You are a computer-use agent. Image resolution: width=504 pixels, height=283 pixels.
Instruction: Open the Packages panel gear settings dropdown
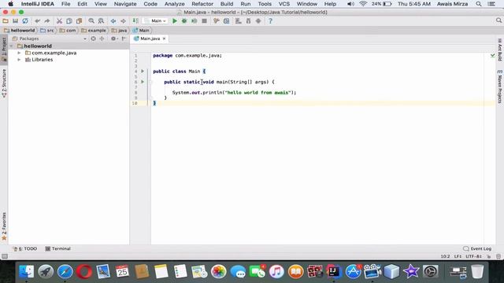[113, 39]
